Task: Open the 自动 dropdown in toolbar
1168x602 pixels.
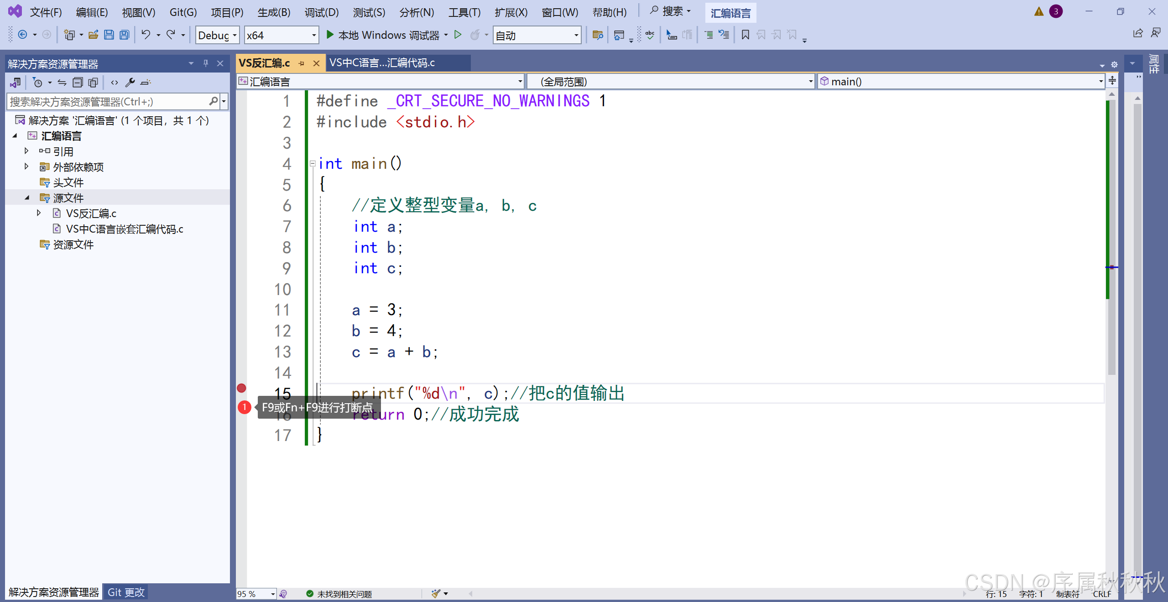Action: (x=537, y=35)
